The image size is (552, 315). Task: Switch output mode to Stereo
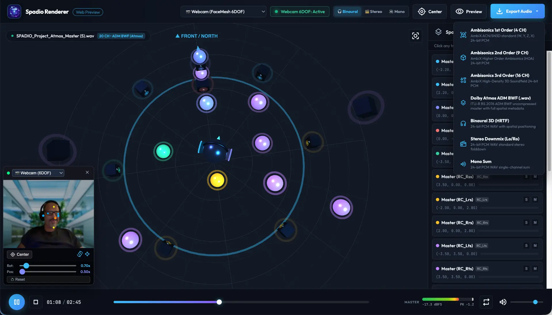coord(373,12)
